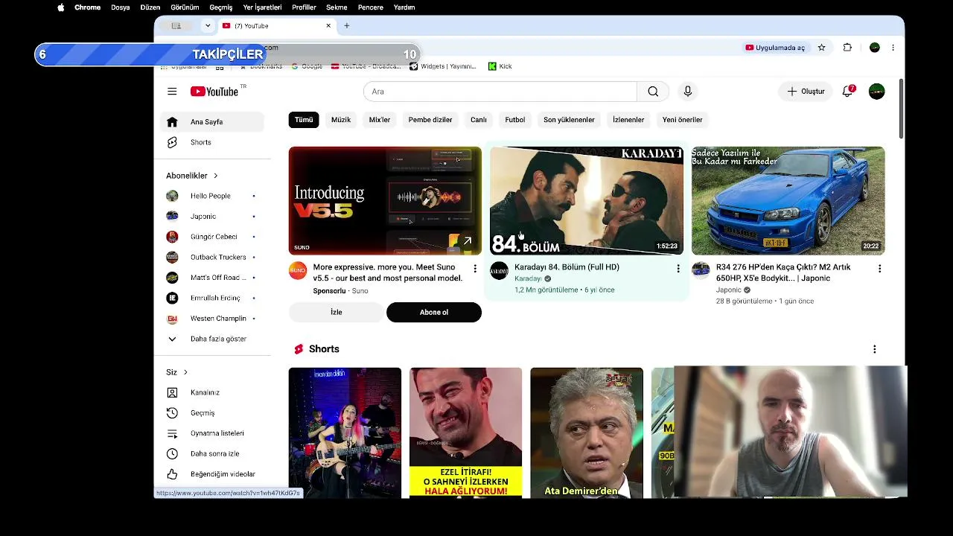953x536 pixels.
Task: Click the YouTube search field
Action: [x=500, y=92]
